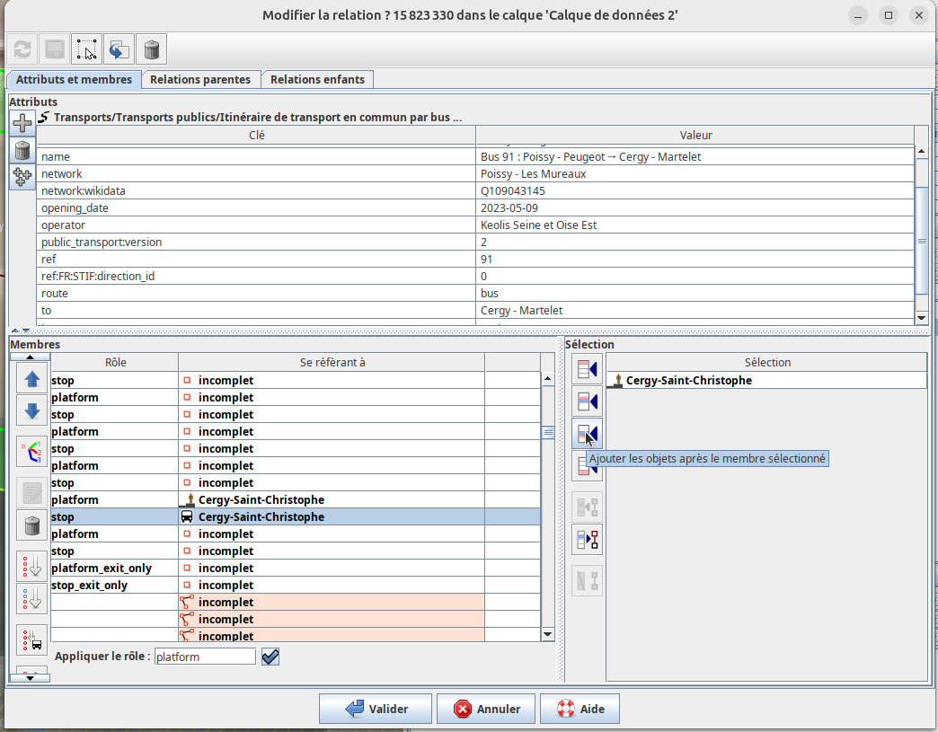Screen dimensions: 938x732
Task: Select the platform Cergy-Saint-Christophe member row
Action: pos(296,500)
